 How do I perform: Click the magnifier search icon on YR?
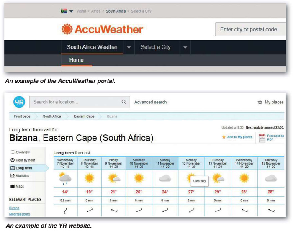pyautogui.click(x=124, y=102)
